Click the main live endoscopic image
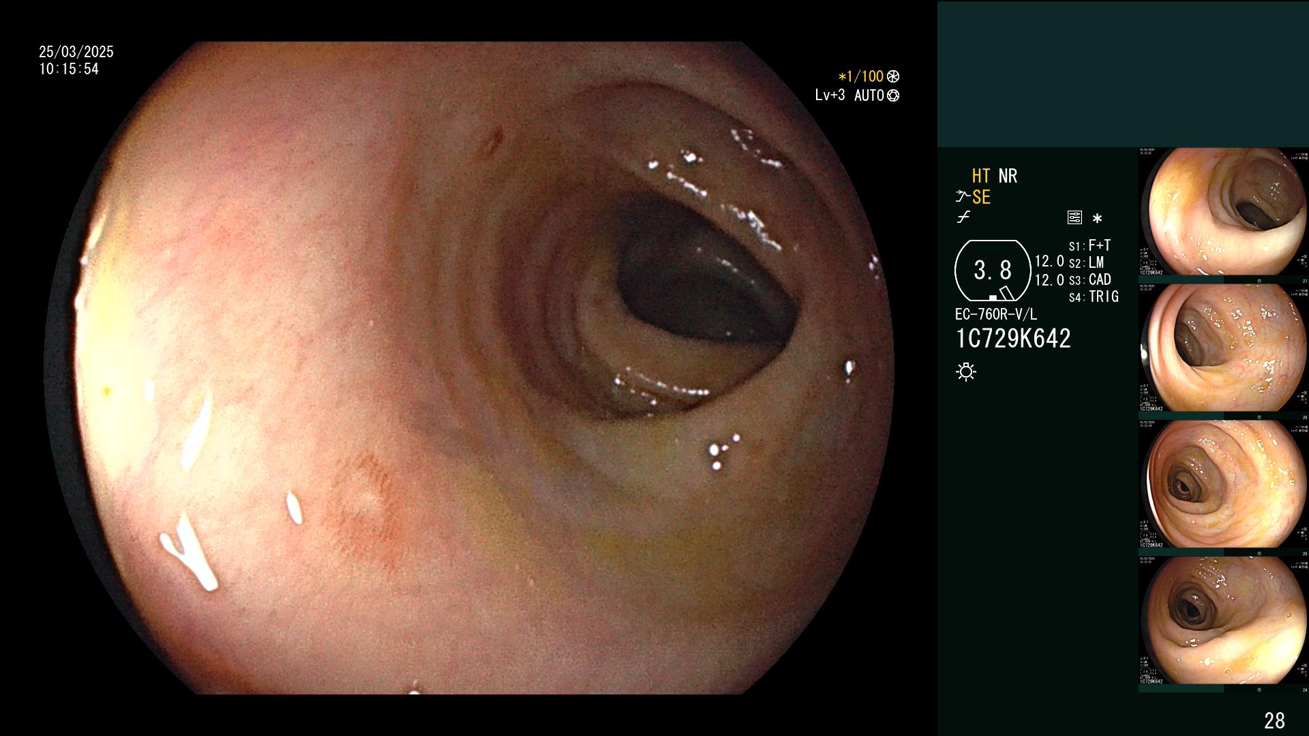This screenshot has width=1309, height=736. coord(469,368)
